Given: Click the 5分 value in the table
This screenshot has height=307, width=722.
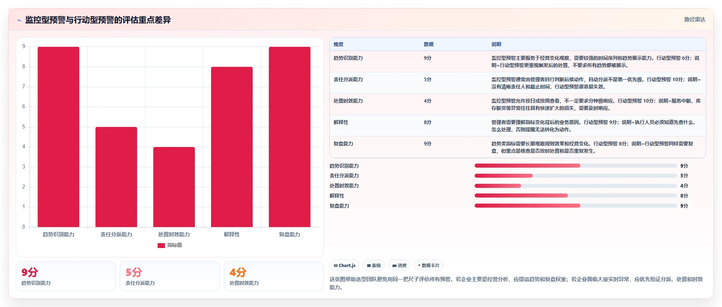Looking at the screenshot, I should click(x=428, y=80).
